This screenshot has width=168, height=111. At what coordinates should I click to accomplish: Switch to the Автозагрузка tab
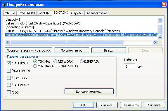97,13
